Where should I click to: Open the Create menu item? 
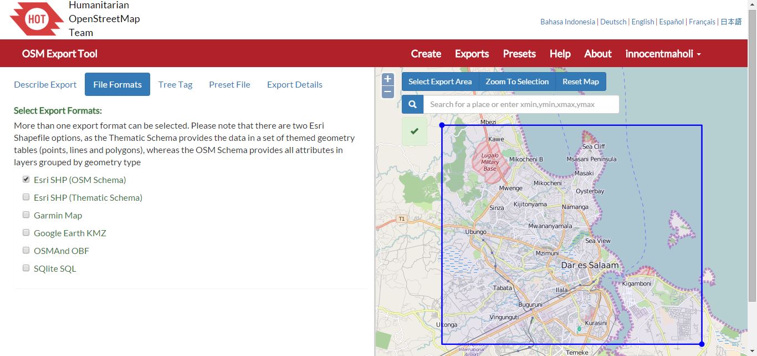[x=426, y=54]
